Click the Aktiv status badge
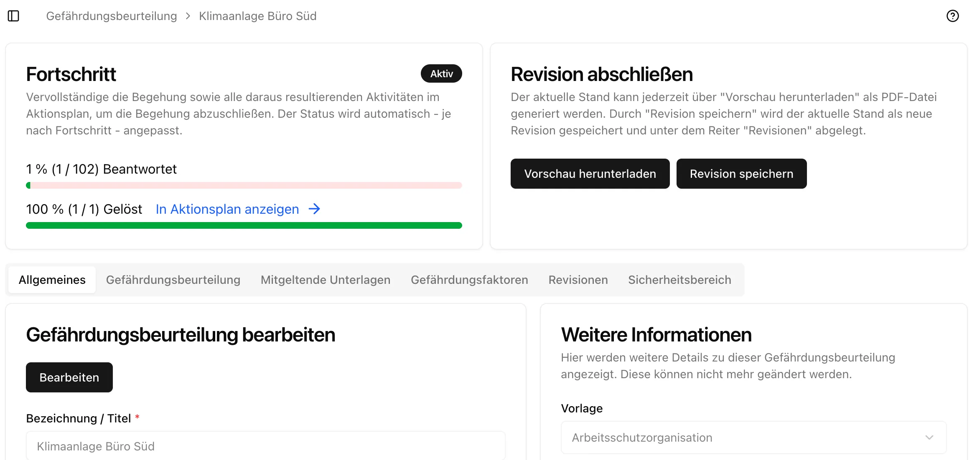This screenshot has height=460, width=972. [x=441, y=73]
